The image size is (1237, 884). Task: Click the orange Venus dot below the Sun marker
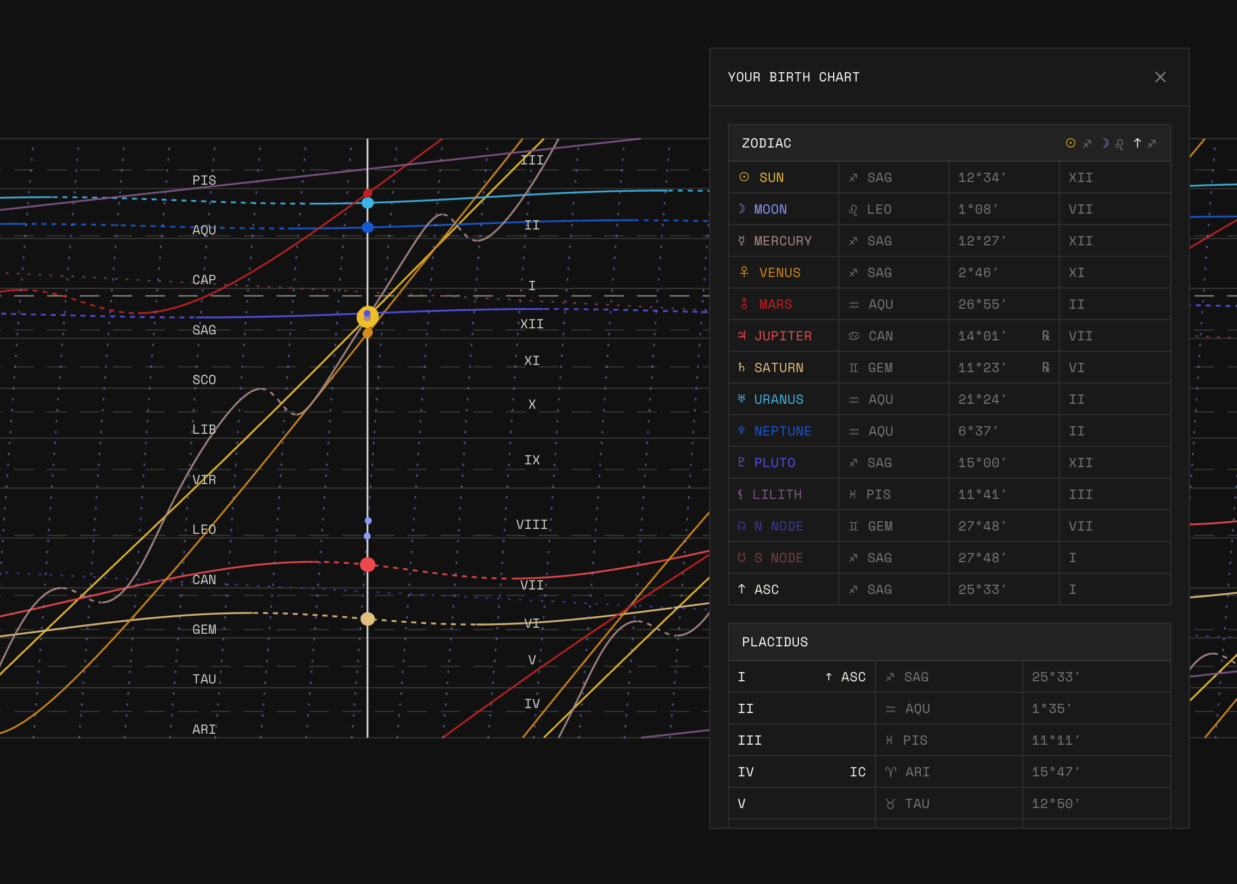[x=368, y=333]
